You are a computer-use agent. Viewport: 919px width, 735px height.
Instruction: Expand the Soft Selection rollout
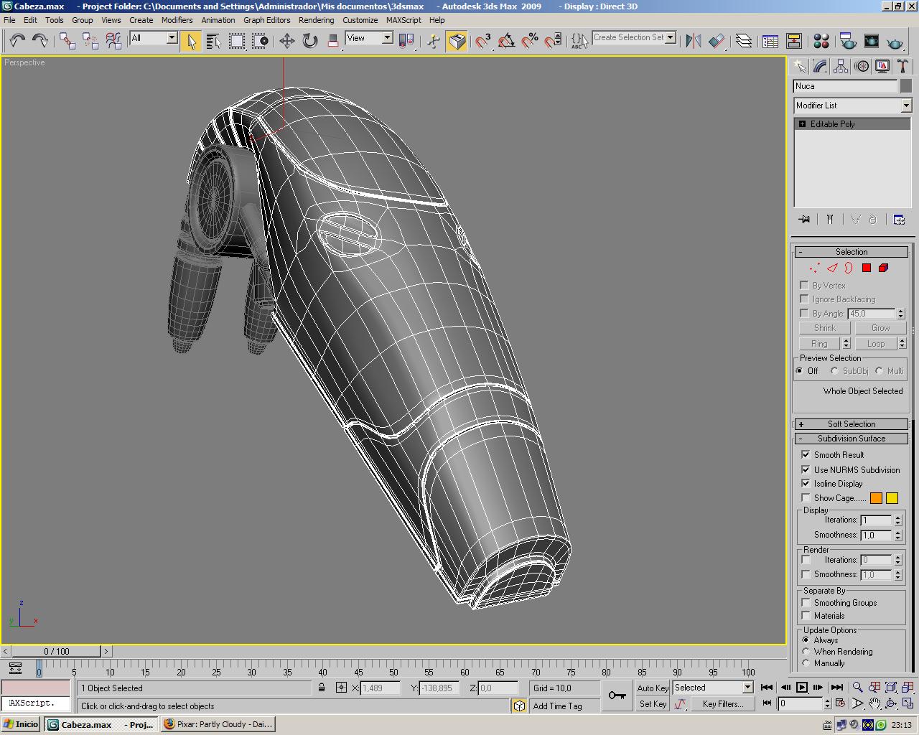pyautogui.click(x=851, y=424)
